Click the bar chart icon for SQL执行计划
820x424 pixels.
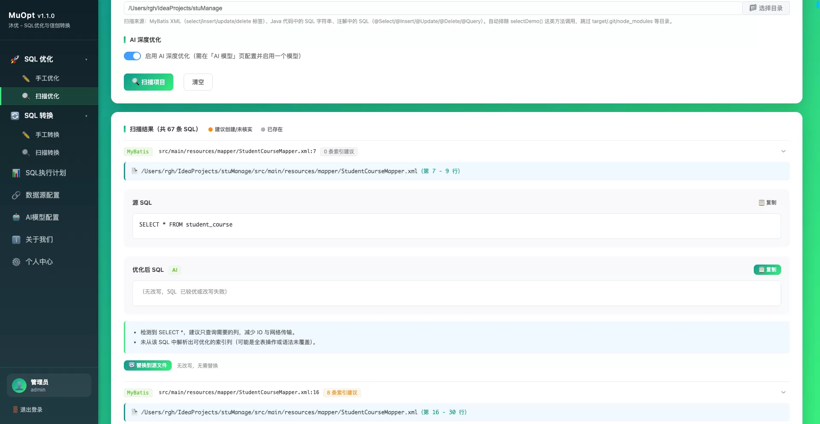pyautogui.click(x=16, y=173)
